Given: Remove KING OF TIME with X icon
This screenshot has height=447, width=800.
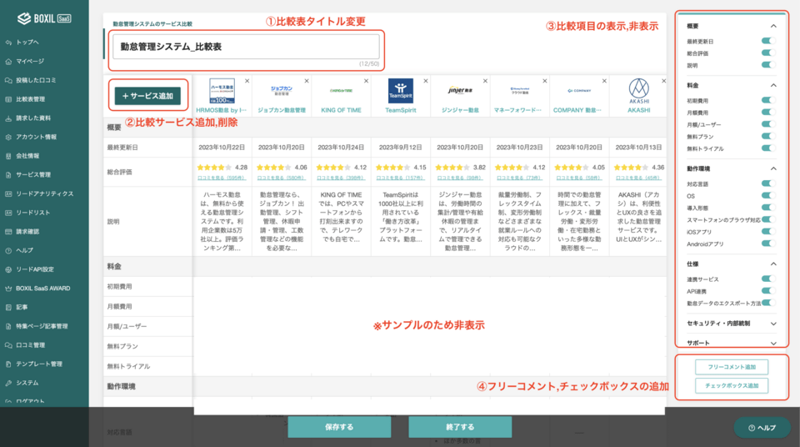Looking at the screenshot, I should click(x=366, y=81).
